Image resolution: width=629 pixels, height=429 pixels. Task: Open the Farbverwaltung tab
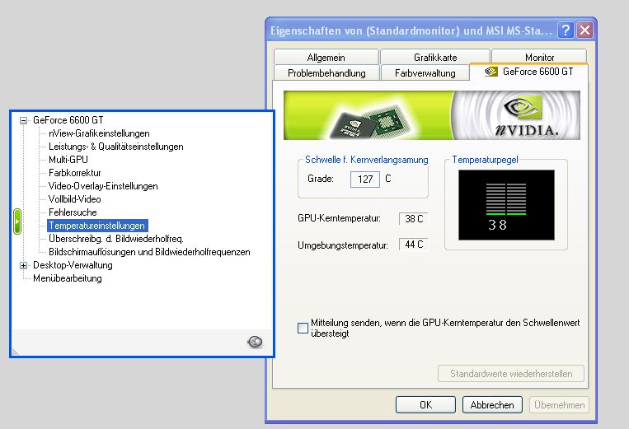coord(425,73)
